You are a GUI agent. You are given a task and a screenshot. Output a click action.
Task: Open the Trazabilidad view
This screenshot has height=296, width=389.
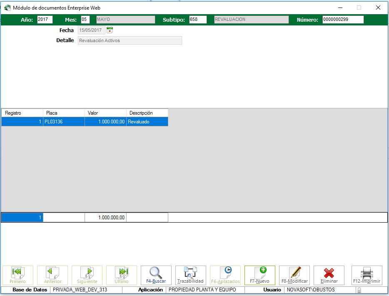190,275
